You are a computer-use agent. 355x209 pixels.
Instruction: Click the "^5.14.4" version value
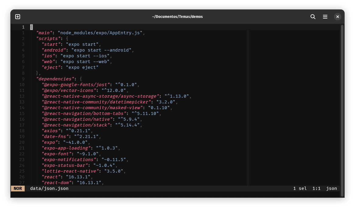[x=128, y=125]
